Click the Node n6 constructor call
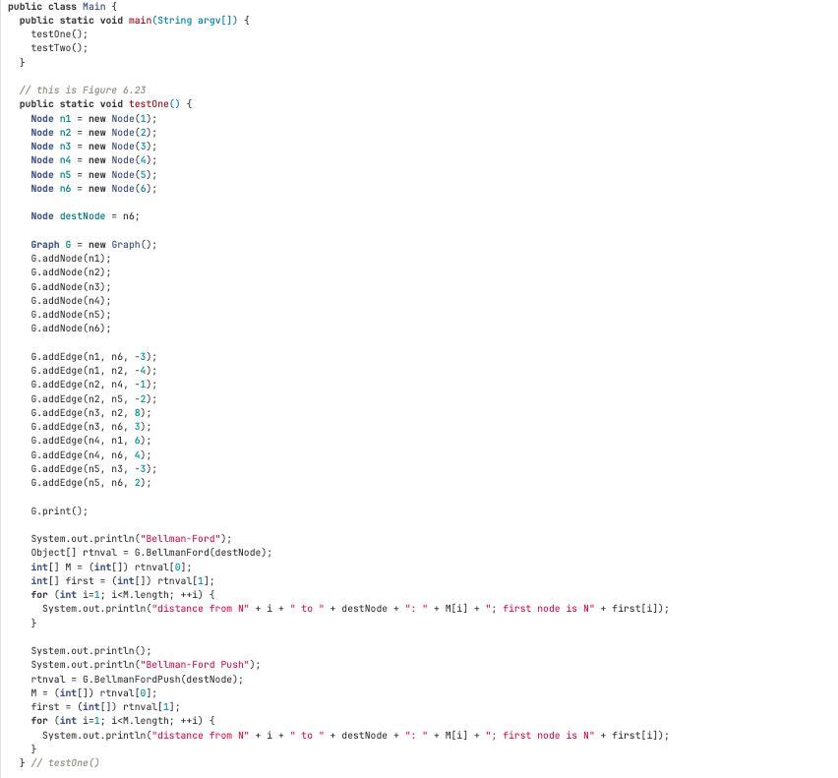This screenshot has width=838, height=778. (132, 188)
